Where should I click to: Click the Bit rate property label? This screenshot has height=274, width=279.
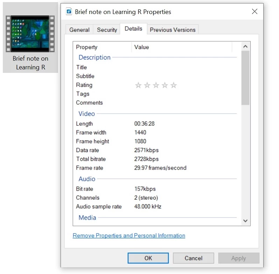pos(84,189)
